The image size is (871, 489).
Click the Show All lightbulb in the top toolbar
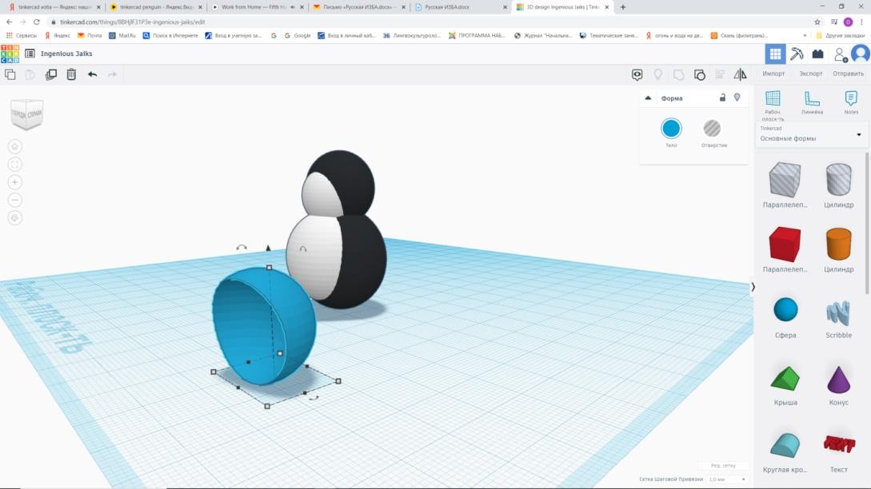[x=657, y=74]
